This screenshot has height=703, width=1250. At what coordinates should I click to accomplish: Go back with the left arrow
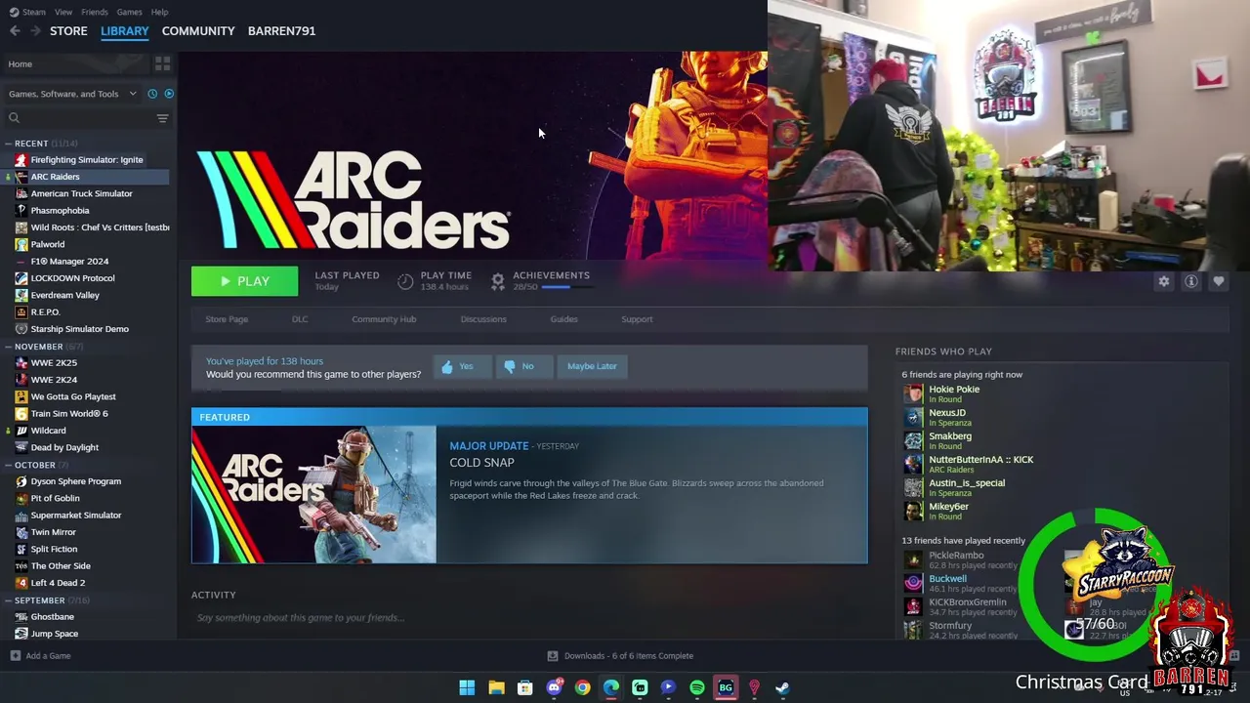tap(15, 31)
